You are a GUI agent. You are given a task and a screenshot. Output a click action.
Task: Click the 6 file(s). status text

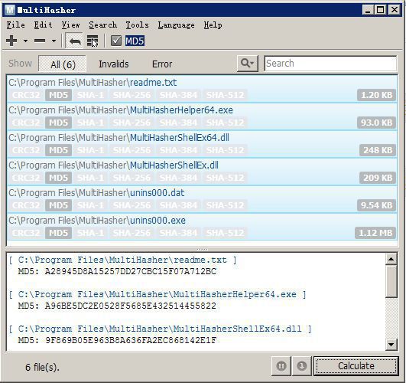[42, 367]
